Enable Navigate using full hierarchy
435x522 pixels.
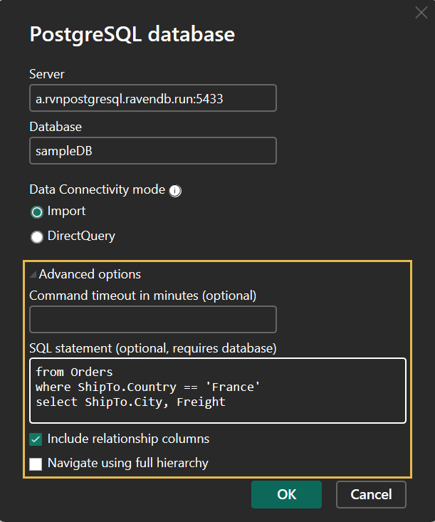coord(36,464)
